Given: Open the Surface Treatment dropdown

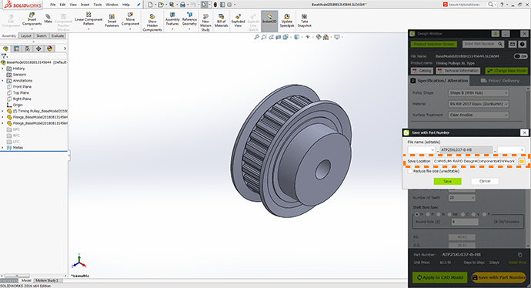Looking at the screenshot, I should pos(478,116).
